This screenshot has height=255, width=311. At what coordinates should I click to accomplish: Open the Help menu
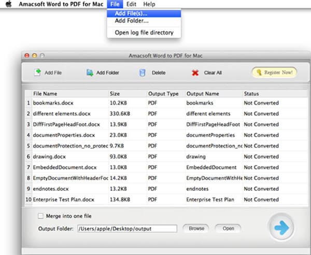(149, 4)
